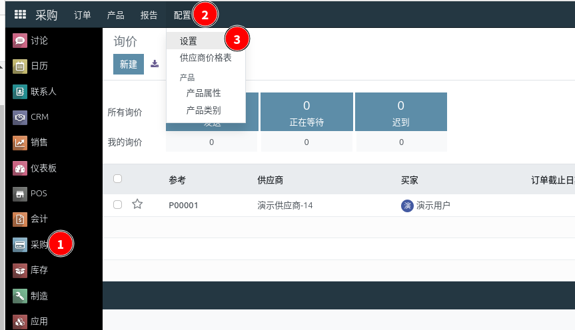The height and width of the screenshot is (330, 575).
Task: Click the 新建 button
Action: tap(129, 64)
